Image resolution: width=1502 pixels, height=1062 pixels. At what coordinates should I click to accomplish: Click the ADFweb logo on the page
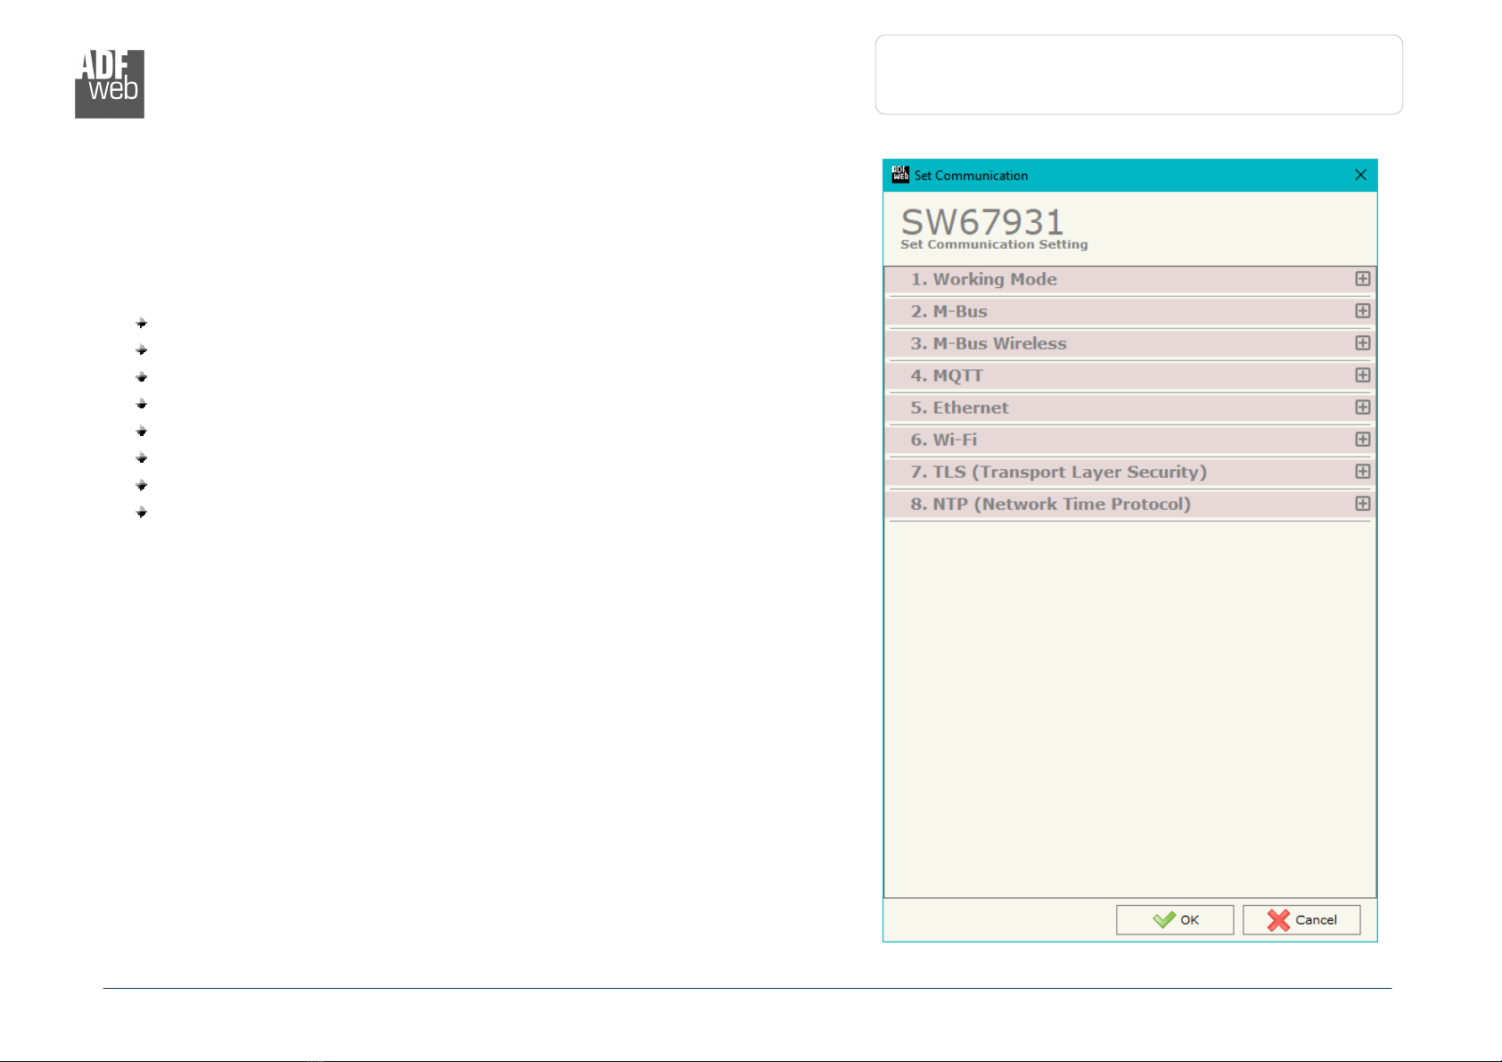(110, 84)
